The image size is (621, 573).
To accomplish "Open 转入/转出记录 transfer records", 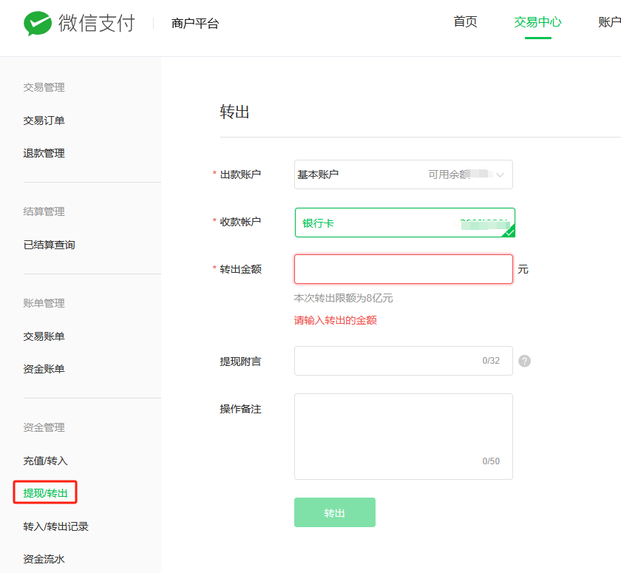I will (x=57, y=526).
